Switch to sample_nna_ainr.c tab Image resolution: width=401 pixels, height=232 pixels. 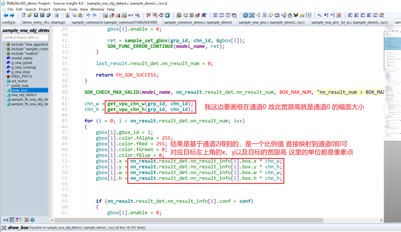(271, 22)
